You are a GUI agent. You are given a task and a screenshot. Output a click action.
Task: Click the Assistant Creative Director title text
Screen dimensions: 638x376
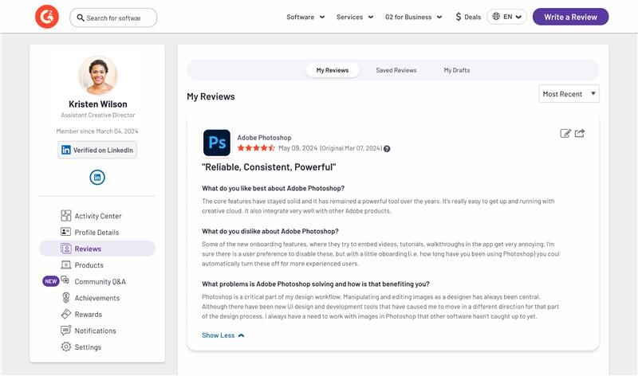[97, 115]
